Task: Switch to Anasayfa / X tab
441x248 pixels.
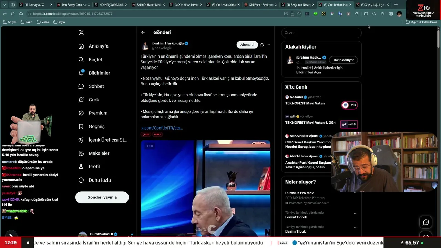Action: pos(35,5)
